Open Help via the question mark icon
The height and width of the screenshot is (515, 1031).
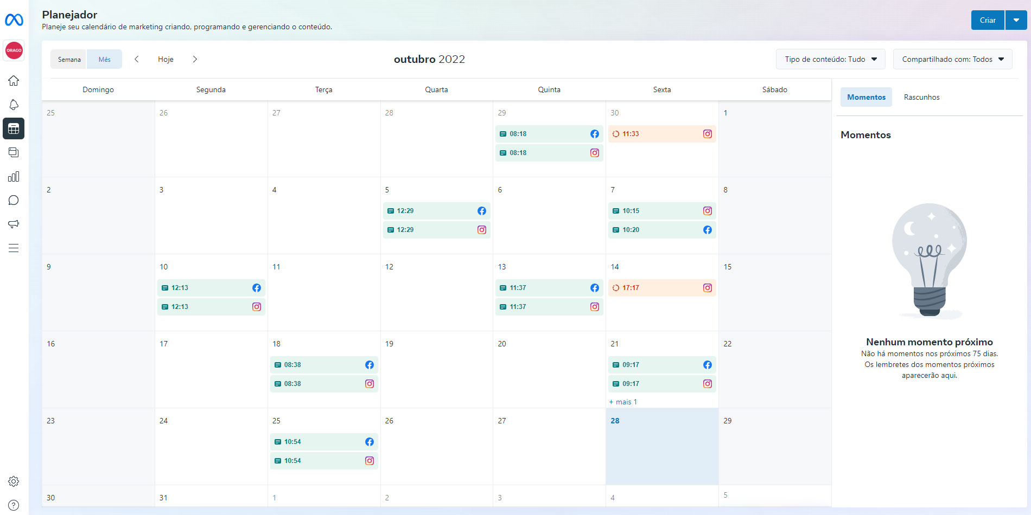coord(14,505)
